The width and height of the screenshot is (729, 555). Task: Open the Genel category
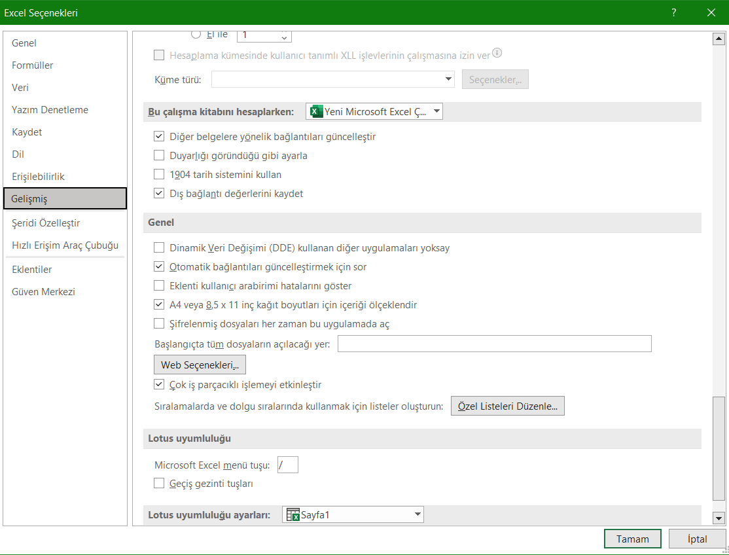coord(65,43)
